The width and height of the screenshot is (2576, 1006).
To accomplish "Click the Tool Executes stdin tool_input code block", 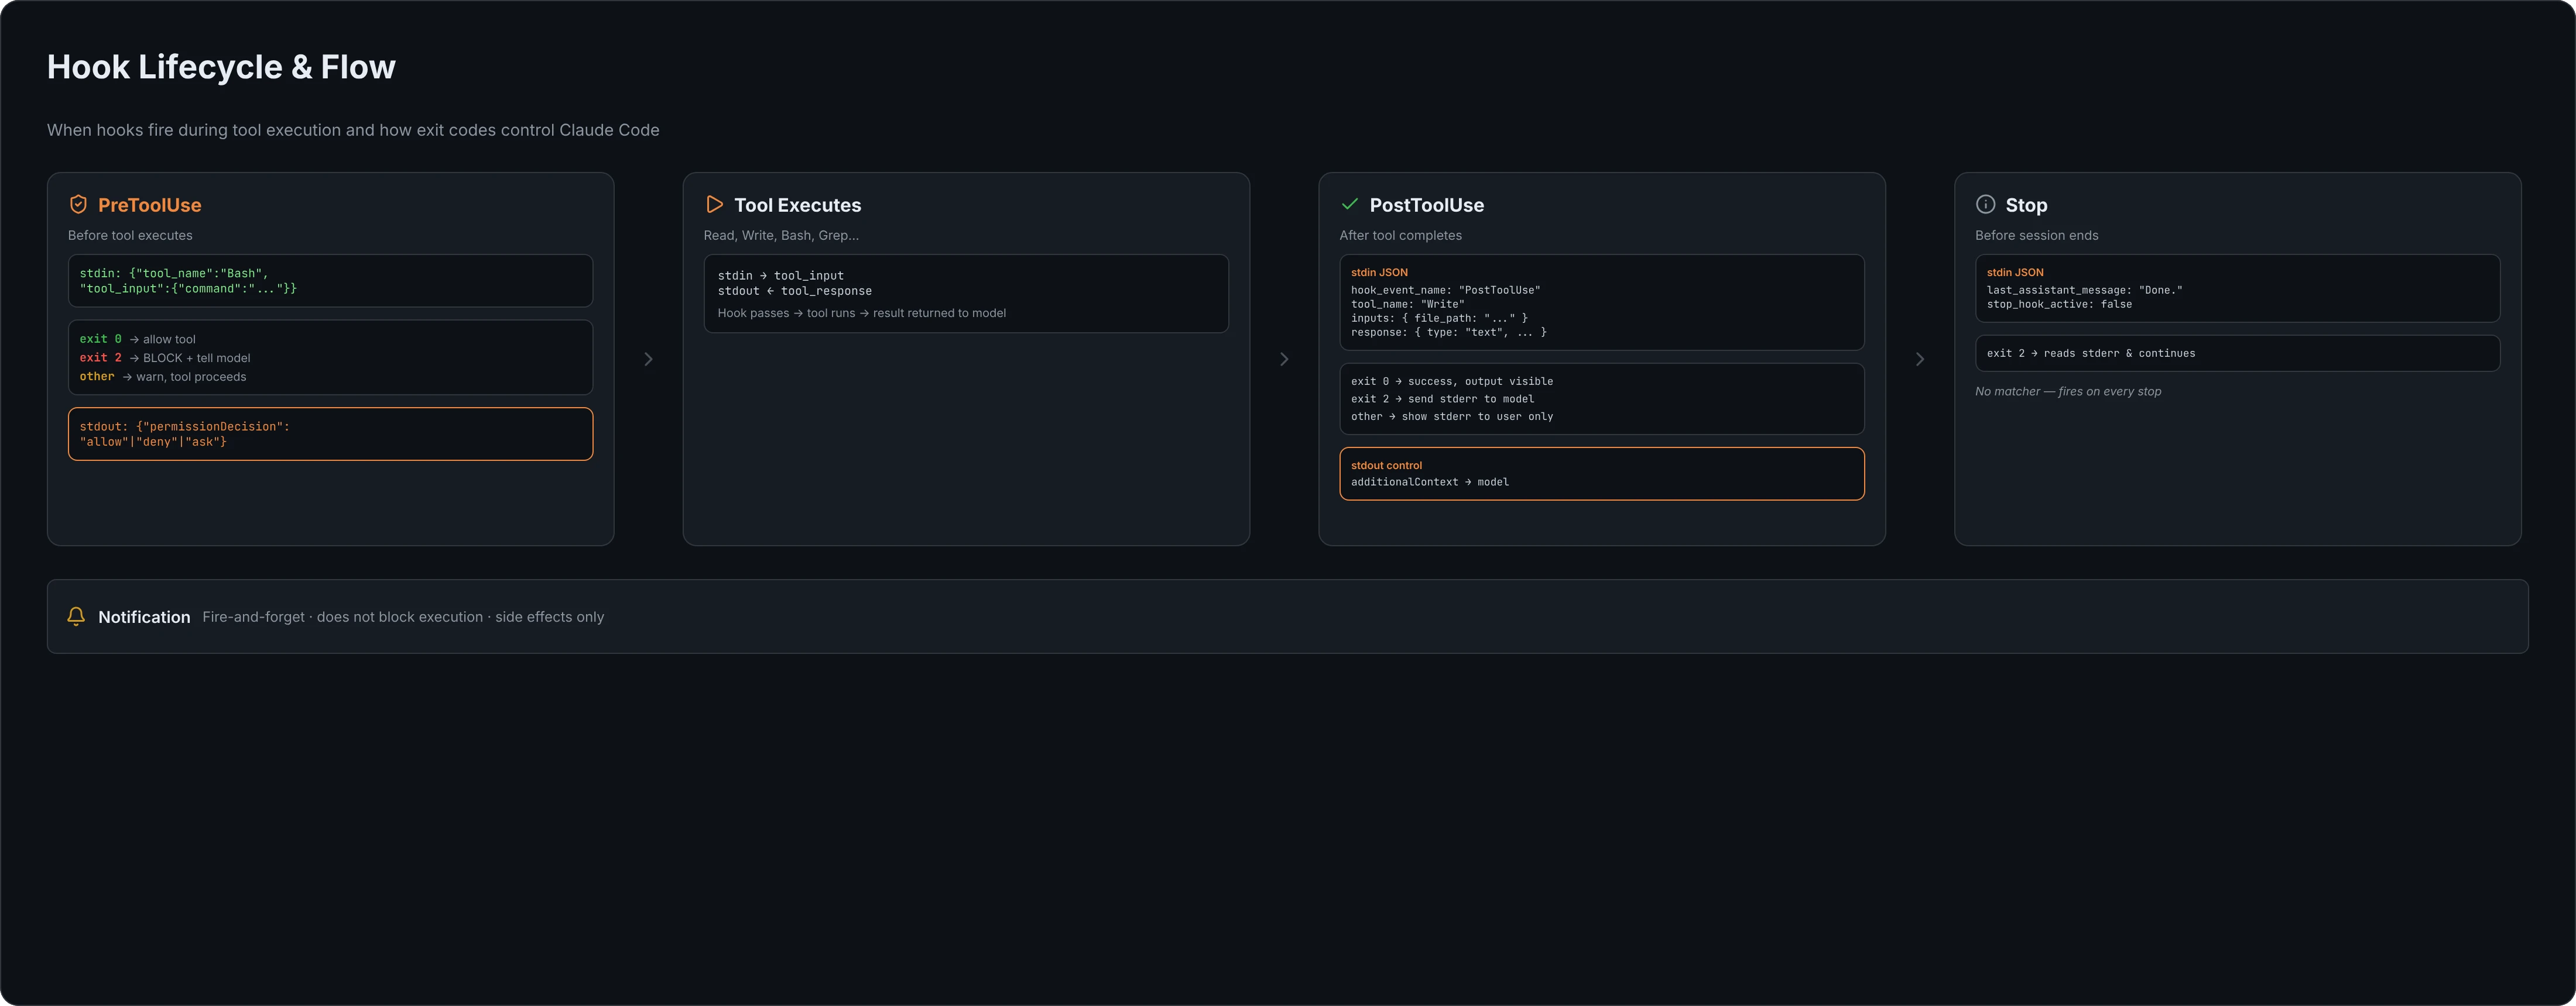I will pyautogui.click(x=966, y=294).
